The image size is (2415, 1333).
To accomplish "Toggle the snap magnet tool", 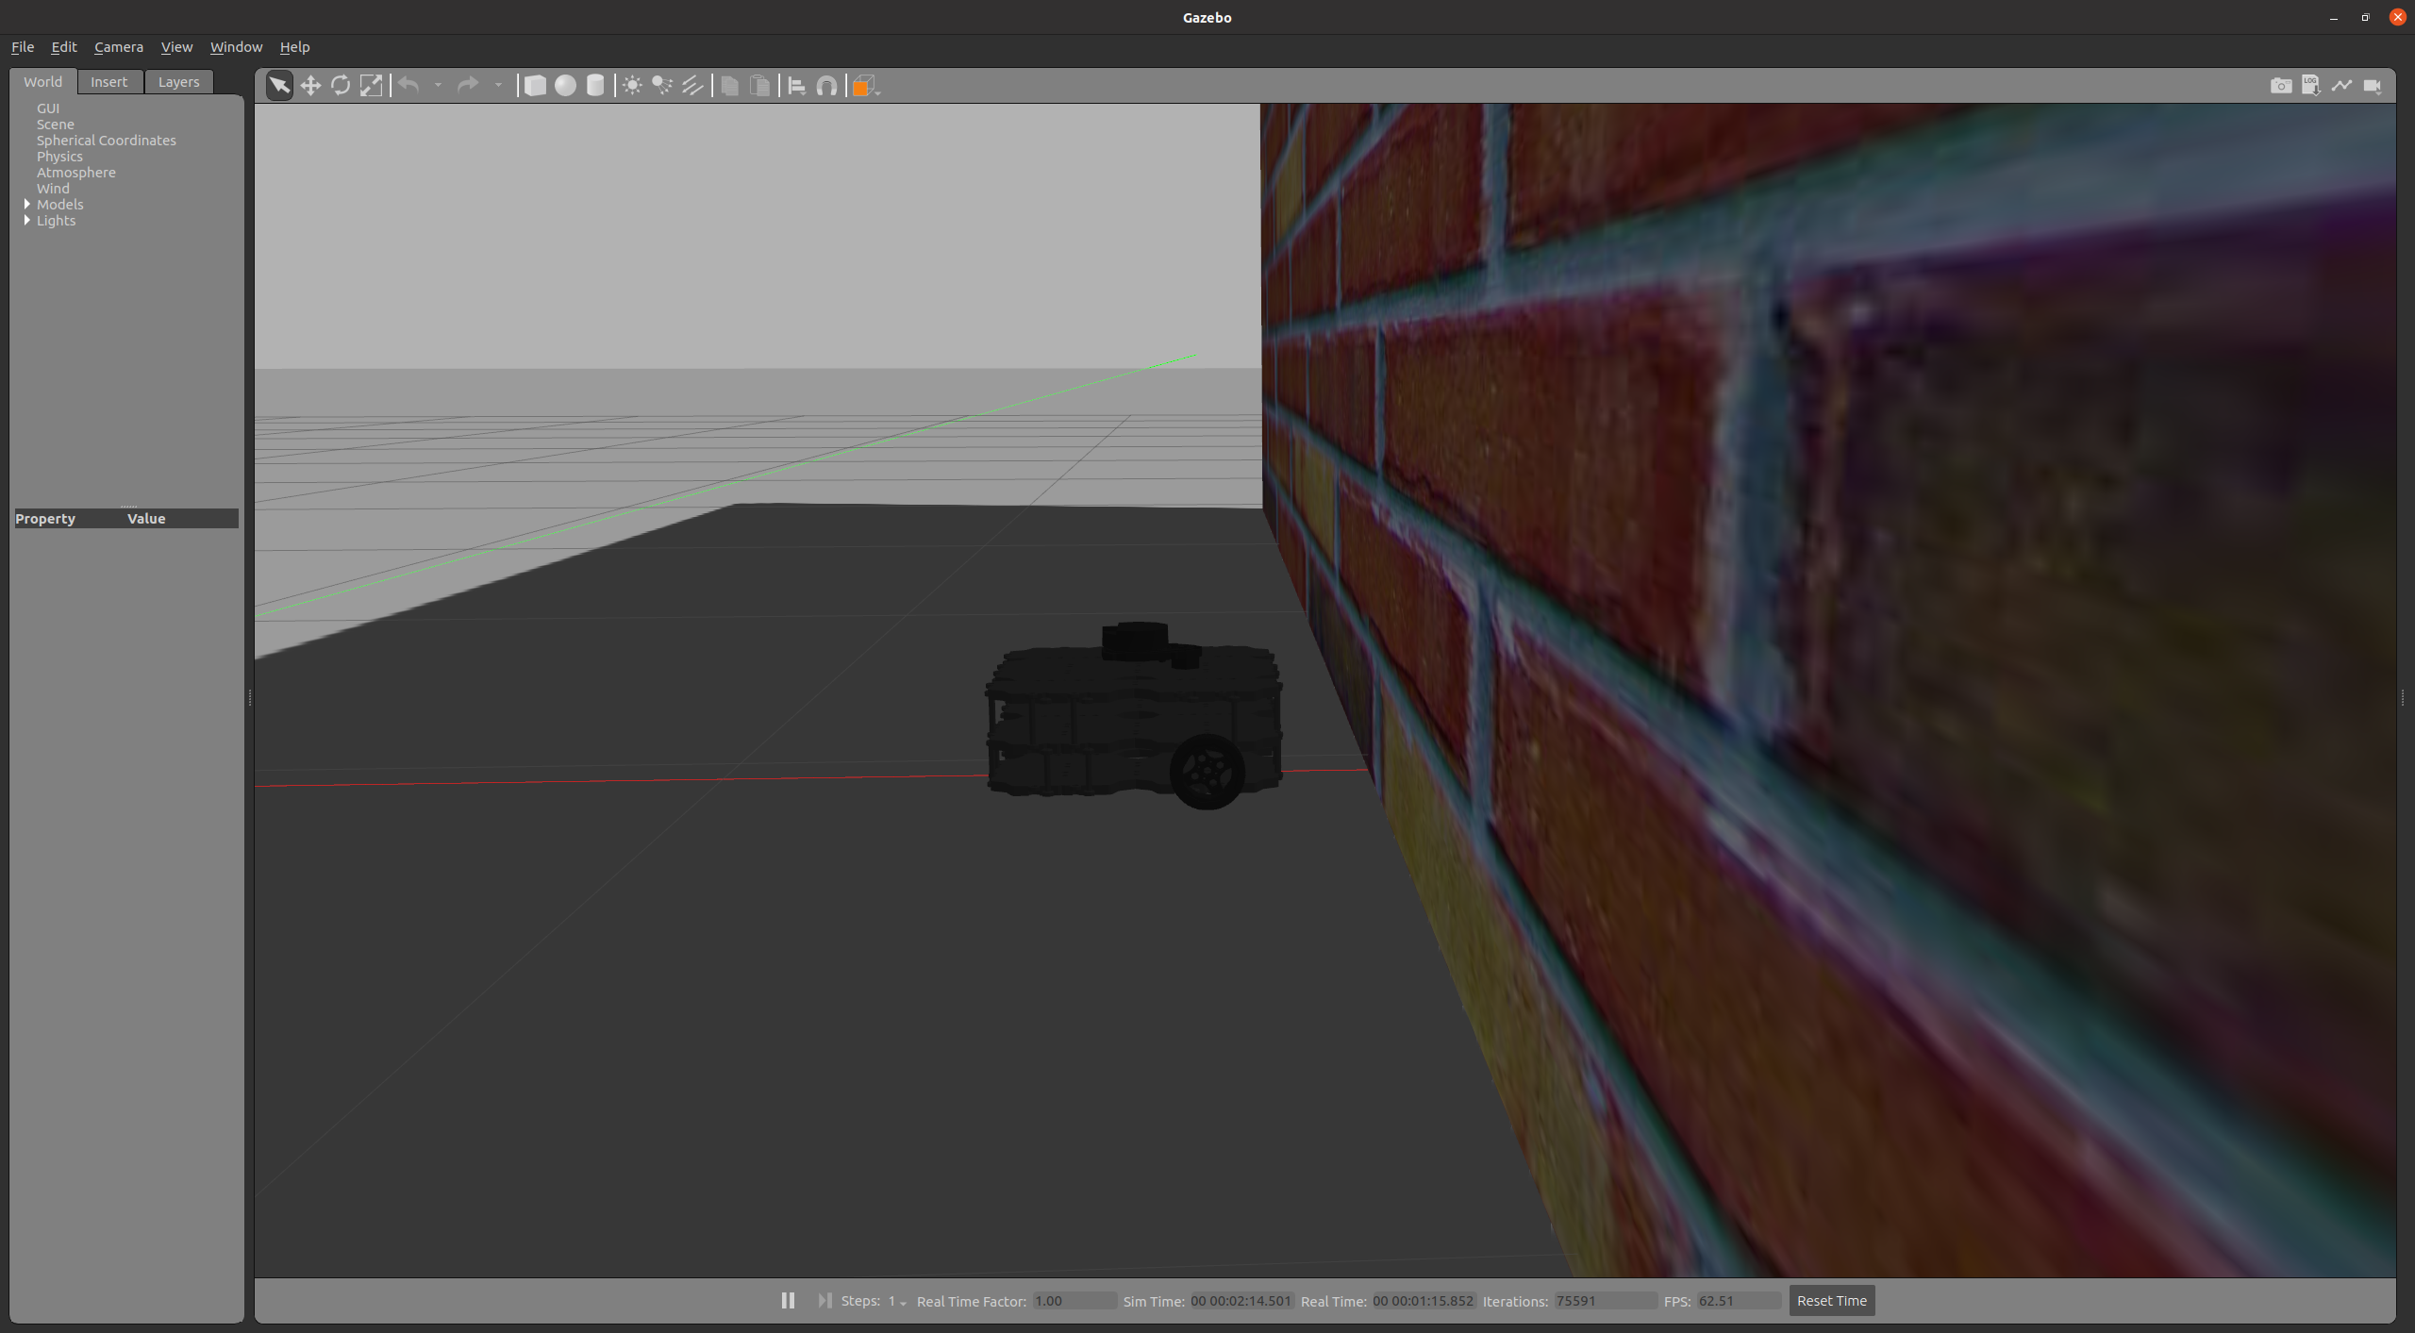I will click(x=826, y=86).
